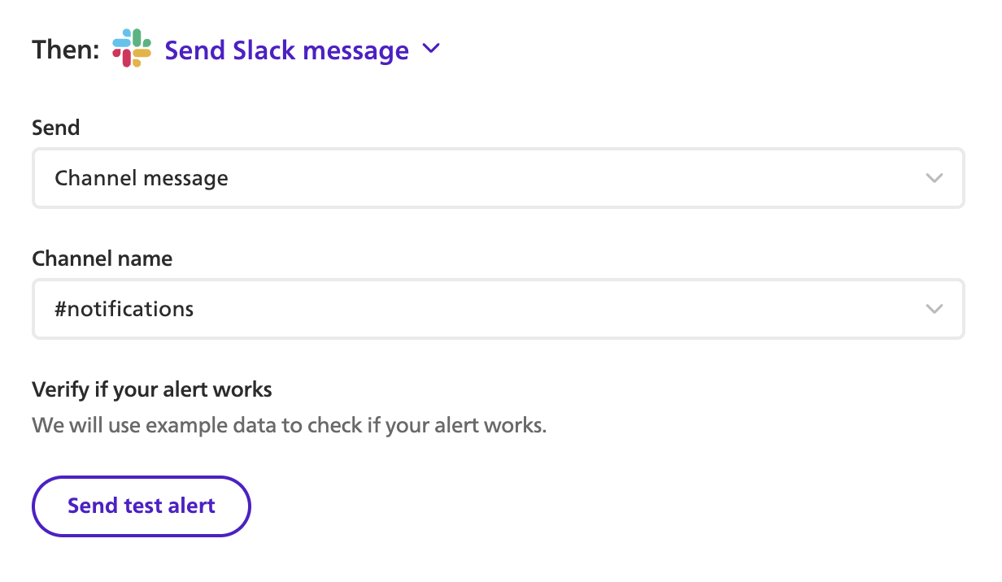Click the example data description text
The image size is (1002, 582).
tap(290, 424)
